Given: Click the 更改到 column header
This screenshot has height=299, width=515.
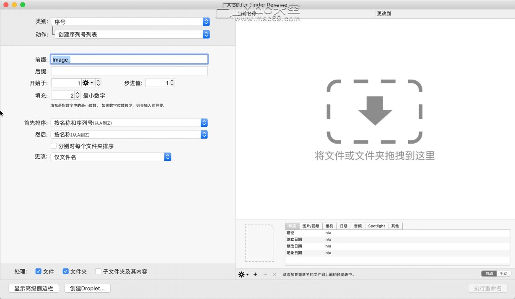Looking at the screenshot, I should (444, 13).
